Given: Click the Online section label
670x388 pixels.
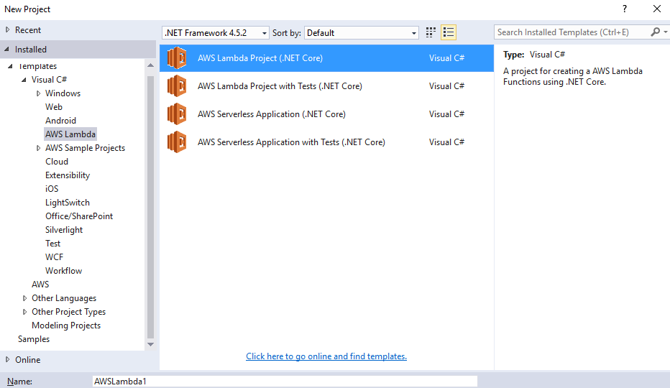Looking at the screenshot, I should (x=28, y=360).
